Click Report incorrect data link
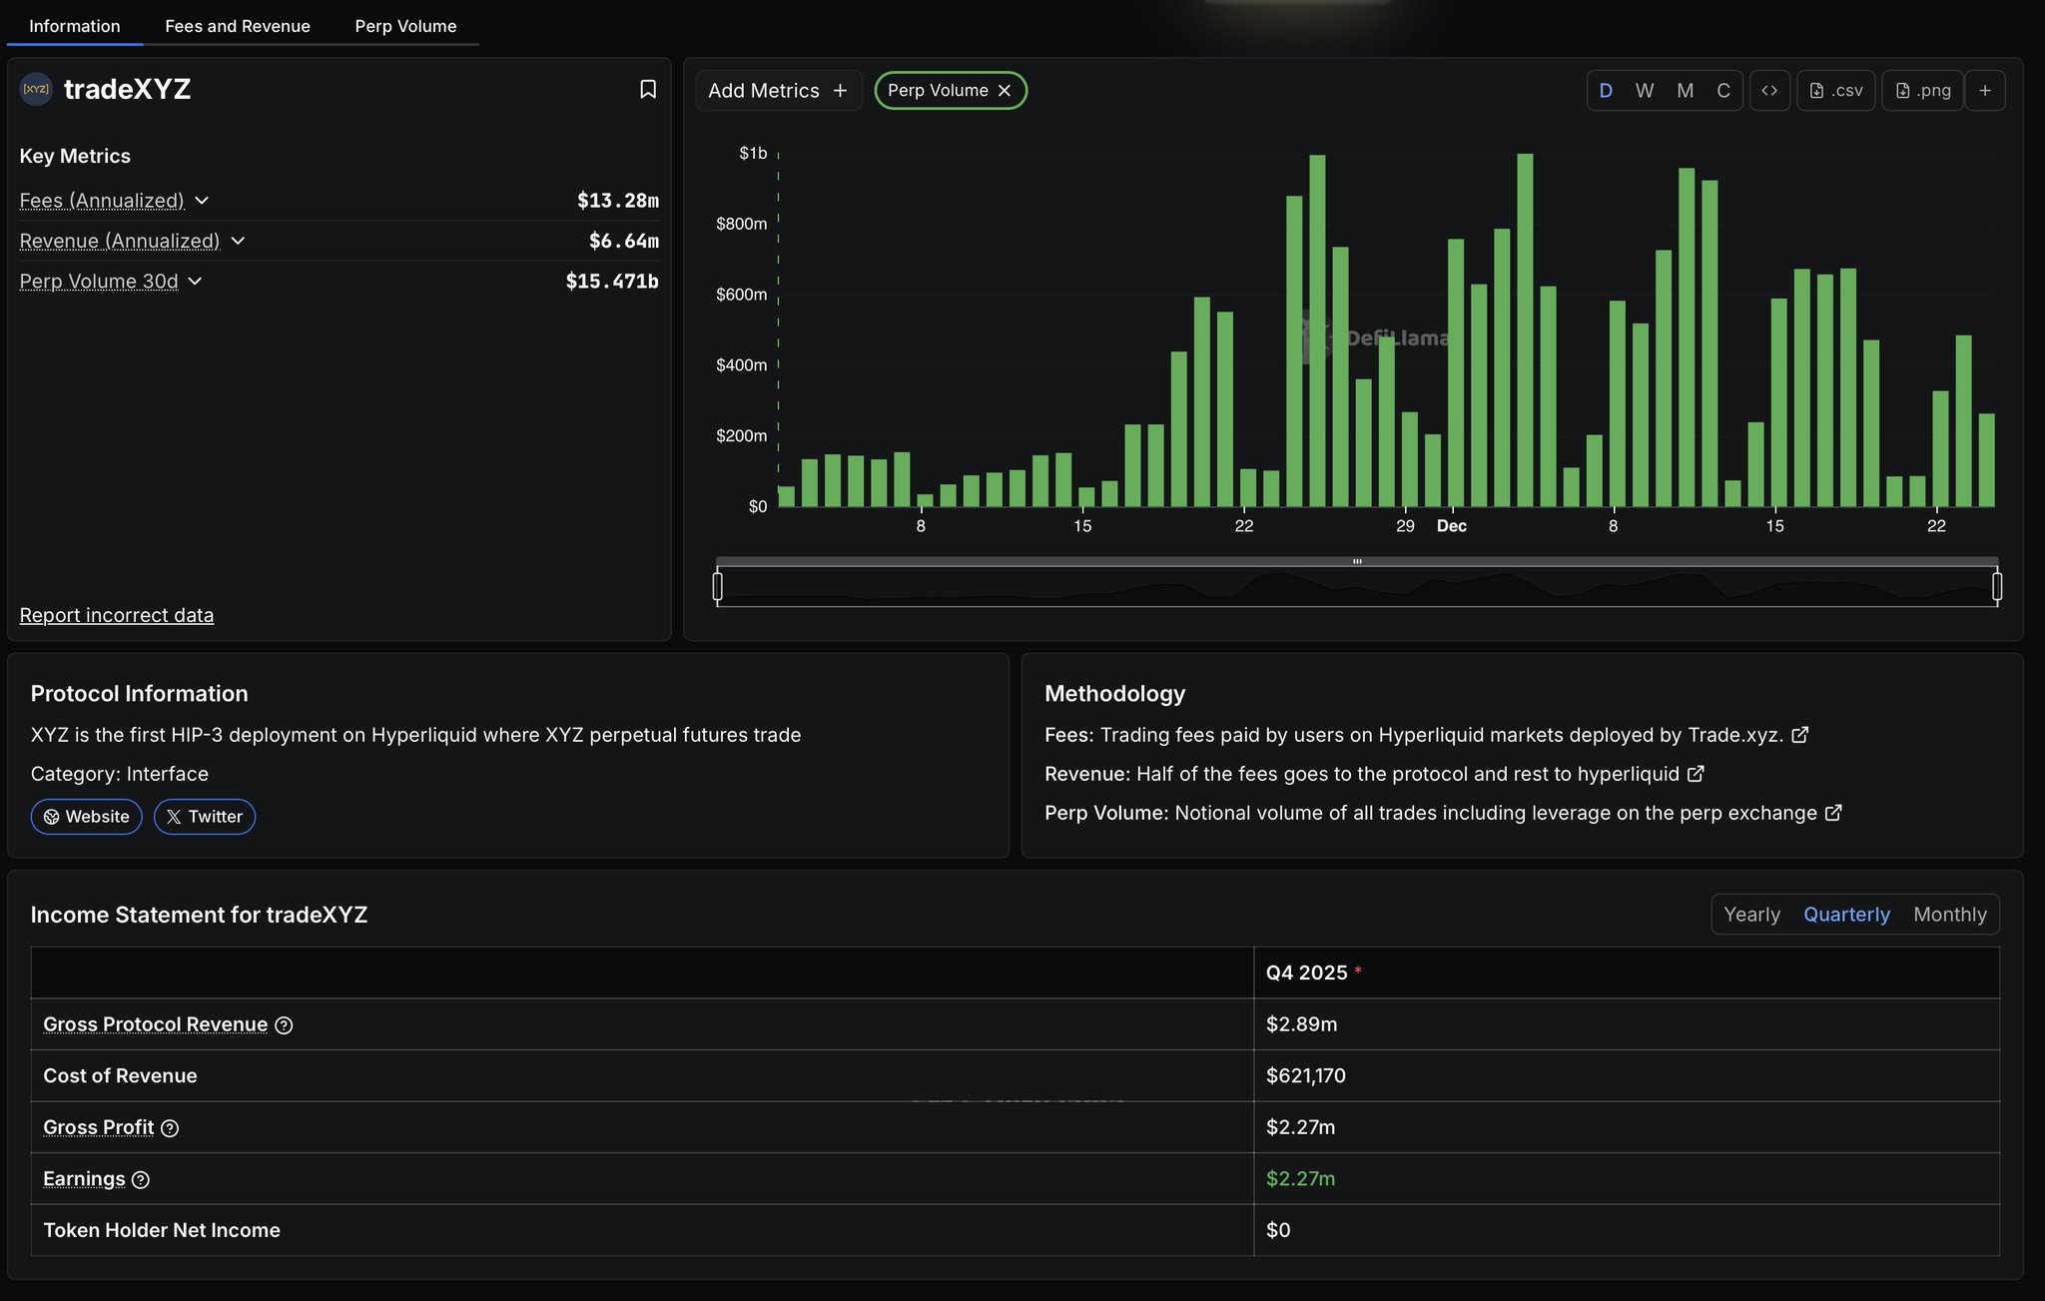This screenshot has width=2045, height=1301. tap(117, 615)
